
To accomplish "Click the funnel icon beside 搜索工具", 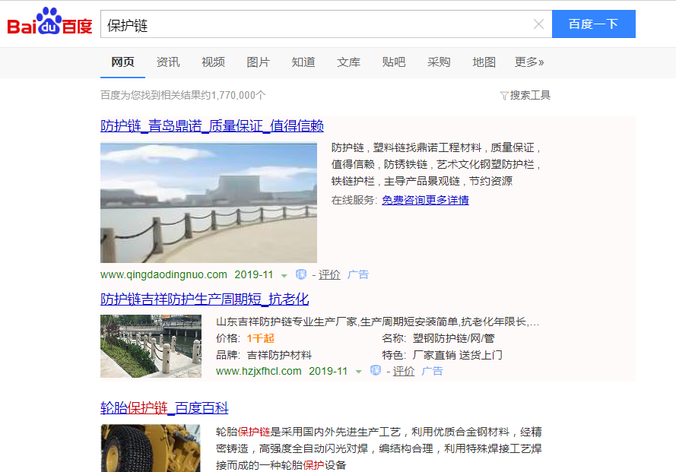I will click(504, 96).
